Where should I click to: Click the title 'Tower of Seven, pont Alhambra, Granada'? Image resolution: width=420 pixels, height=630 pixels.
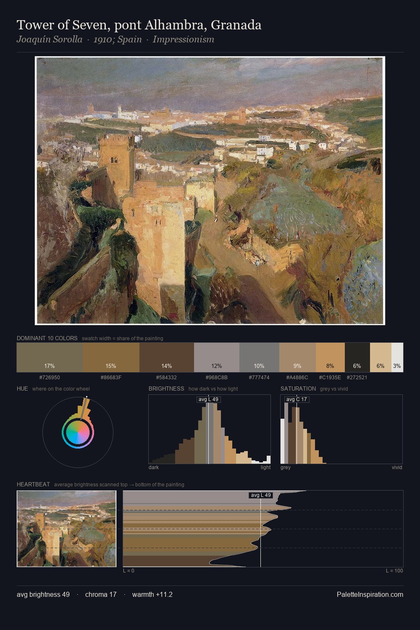tap(139, 25)
